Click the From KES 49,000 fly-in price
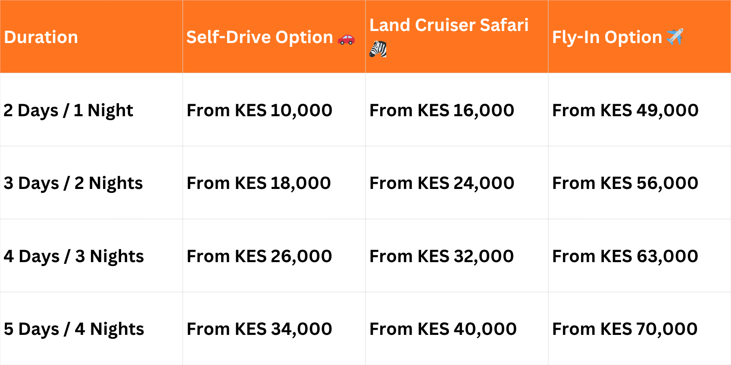Image resolution: width=731 pixels, height=365 pixels. (x=625, y=111)
